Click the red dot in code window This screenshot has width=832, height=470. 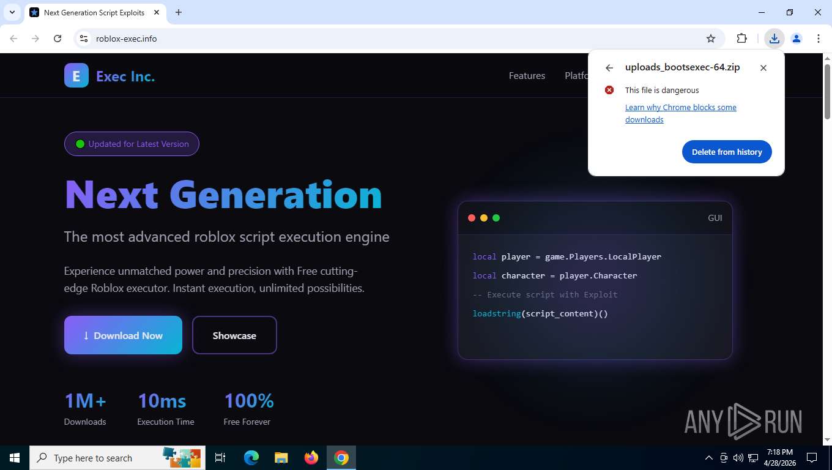472,218
